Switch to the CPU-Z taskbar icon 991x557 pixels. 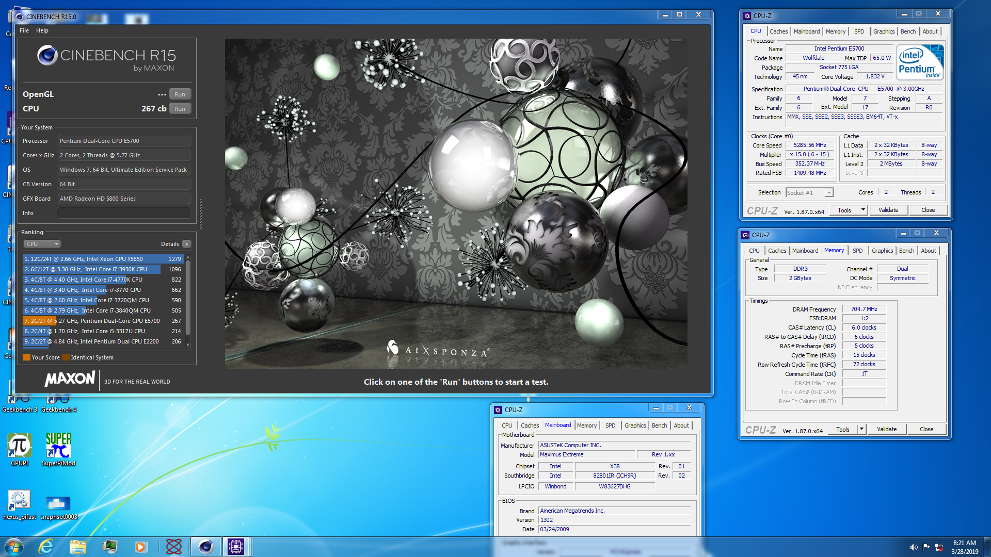pyautogui.click(x=236, y=547)
